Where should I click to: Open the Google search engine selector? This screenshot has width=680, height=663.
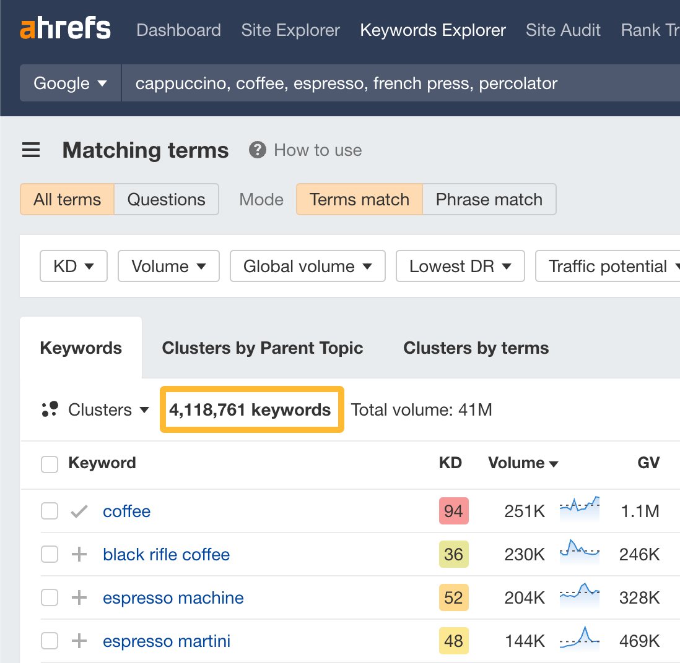click(x=70, y=83)
